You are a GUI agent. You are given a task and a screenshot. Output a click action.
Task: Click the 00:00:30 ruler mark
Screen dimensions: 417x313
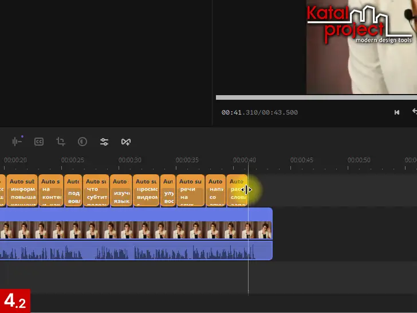point(130,161)
